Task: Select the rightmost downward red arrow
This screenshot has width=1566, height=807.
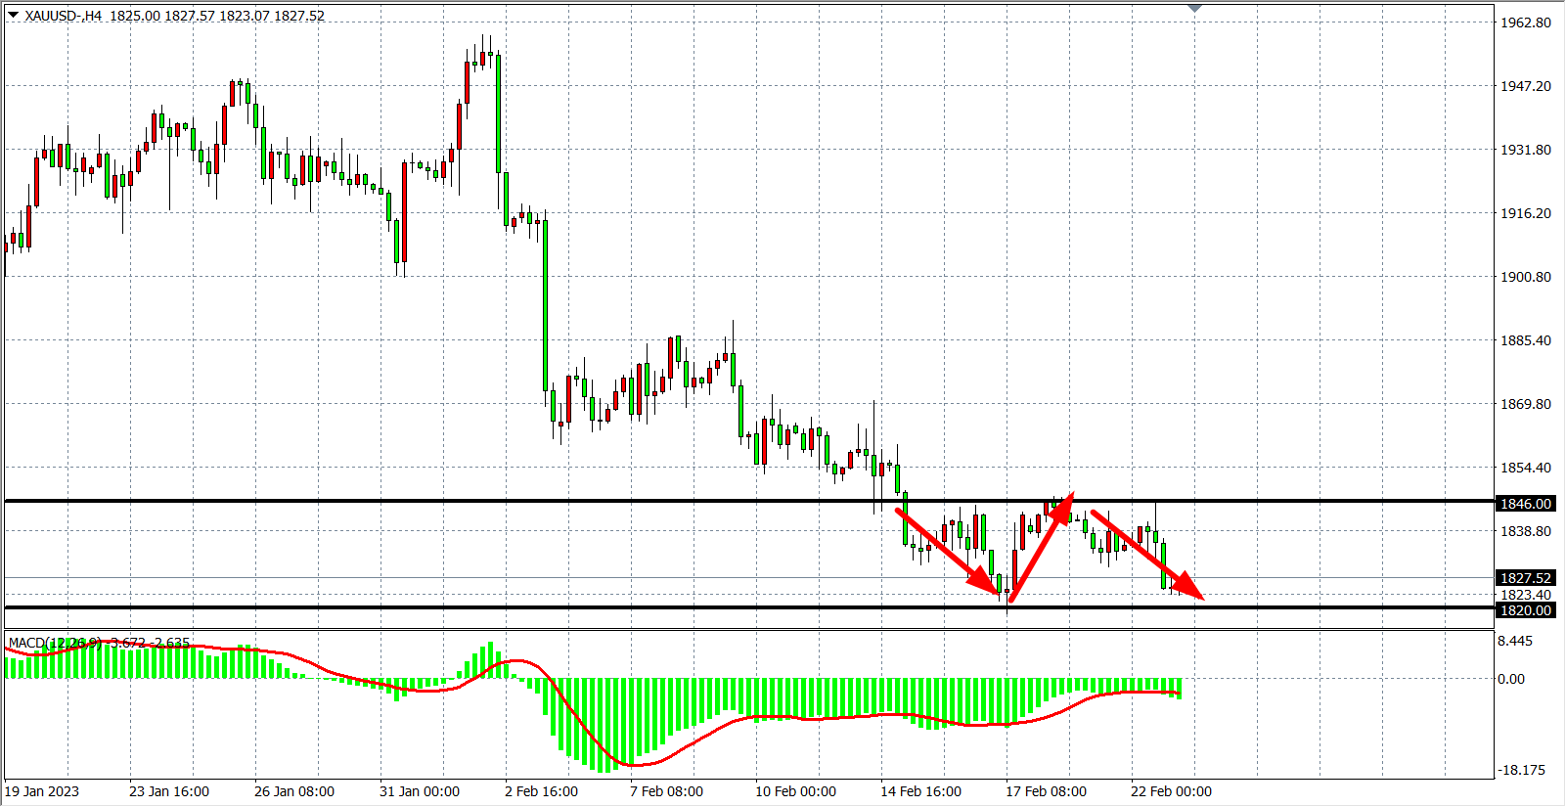Action: pyautogui.click(x=1144, y=554)
